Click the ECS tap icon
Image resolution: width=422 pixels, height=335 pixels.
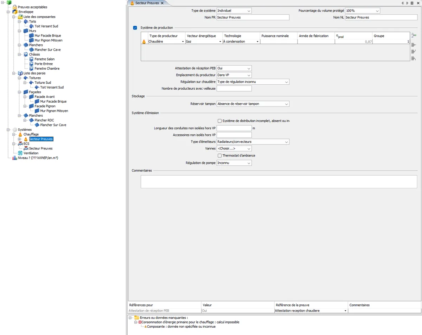[x=20, y=144]
